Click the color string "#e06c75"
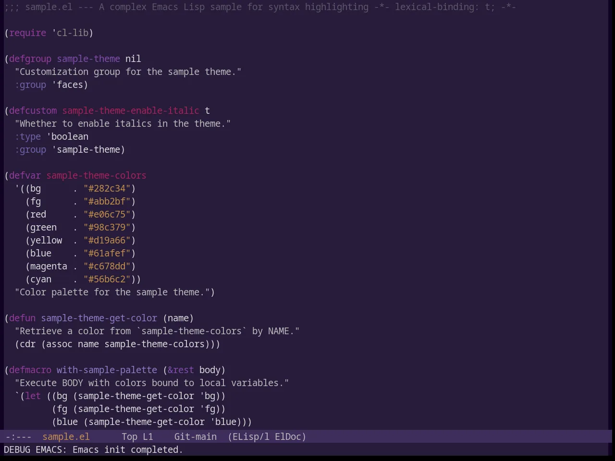 click(x=107, y=214)
